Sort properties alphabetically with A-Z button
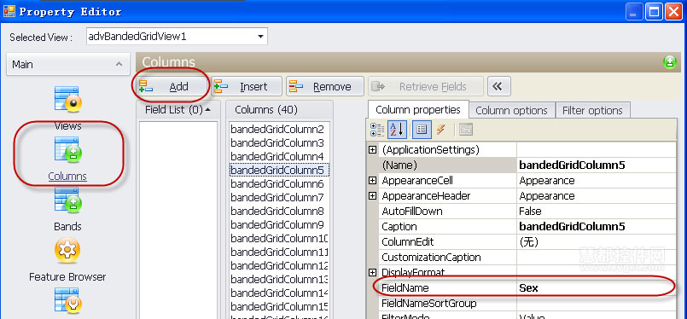This screenshot has width=687, height=319. 397,130
